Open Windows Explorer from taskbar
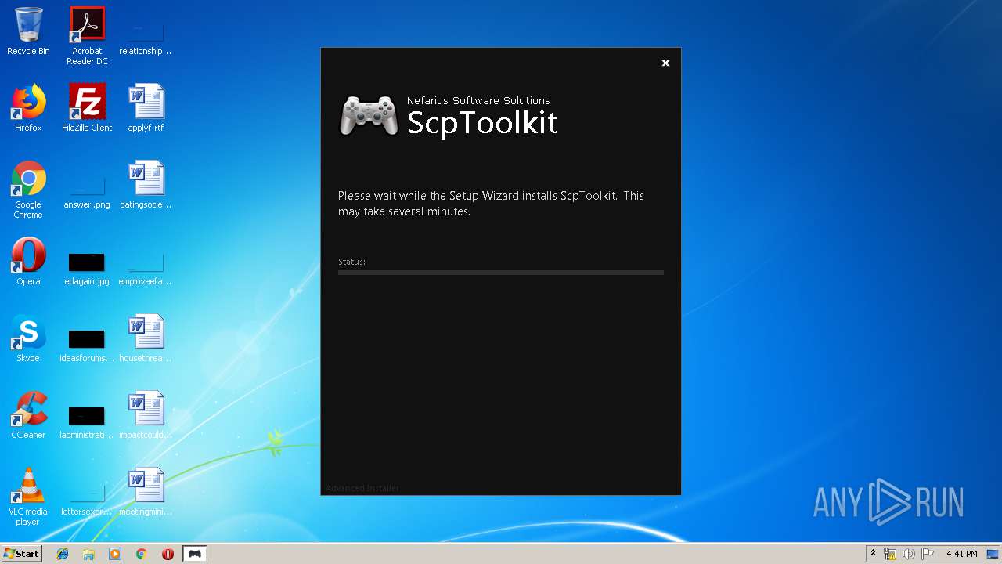 coord(88,554)
